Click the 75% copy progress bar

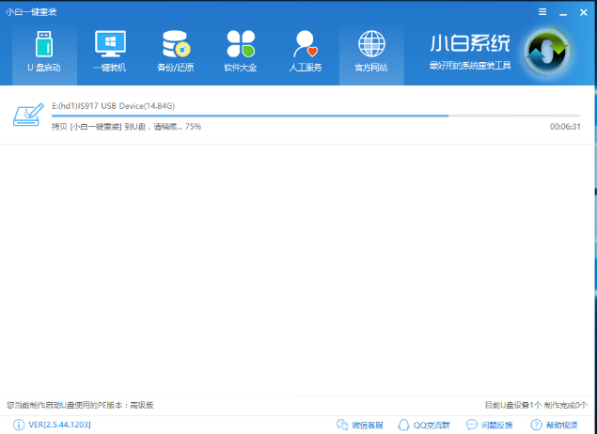click(x=315, y=116)
